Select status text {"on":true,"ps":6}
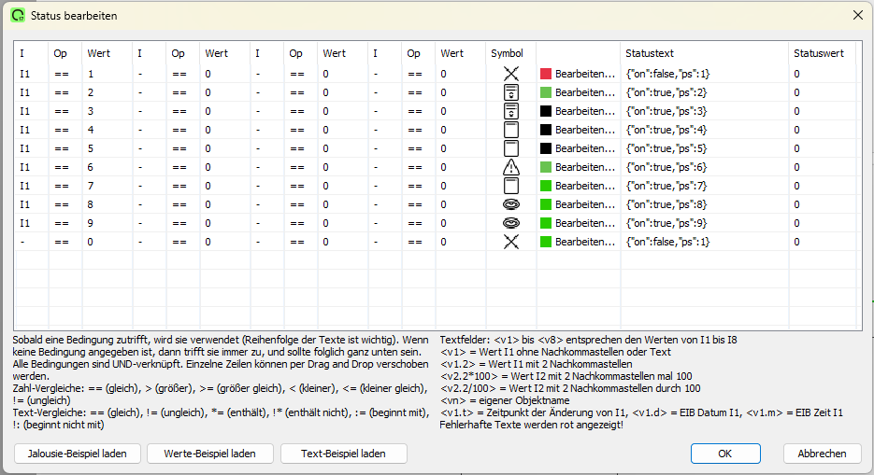The height and width of the screenshot is (475, 874). (x=666, y=167)
